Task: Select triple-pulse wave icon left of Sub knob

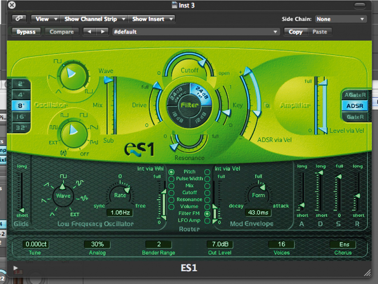Action: click(x=53, y=127)
